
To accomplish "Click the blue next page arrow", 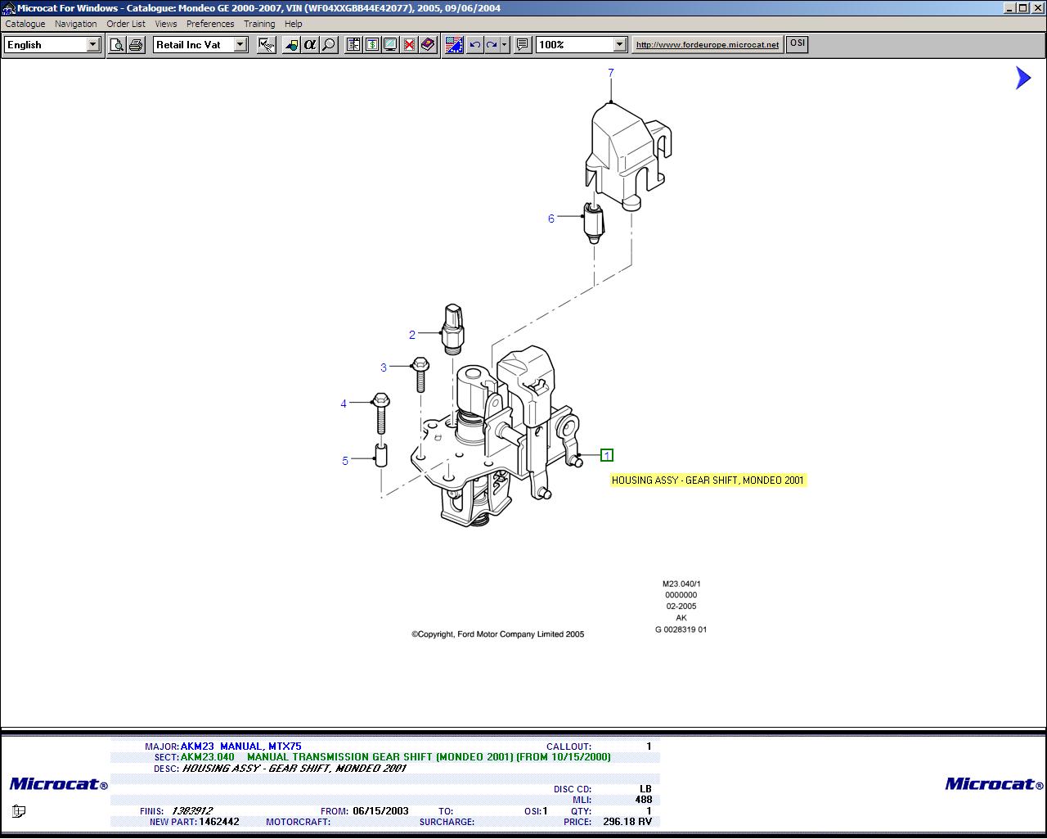I will pyautogui.click(x=1022, y=78).
